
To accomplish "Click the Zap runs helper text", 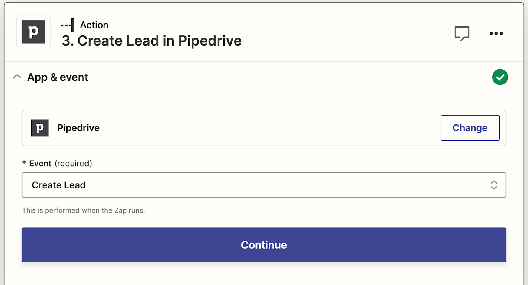I will point(83,210).
